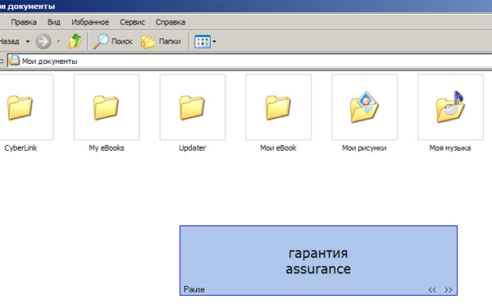Screen dimensions: 492x308
Task: Select the Моя музыка music folder icon
Action: pos(450,106)
